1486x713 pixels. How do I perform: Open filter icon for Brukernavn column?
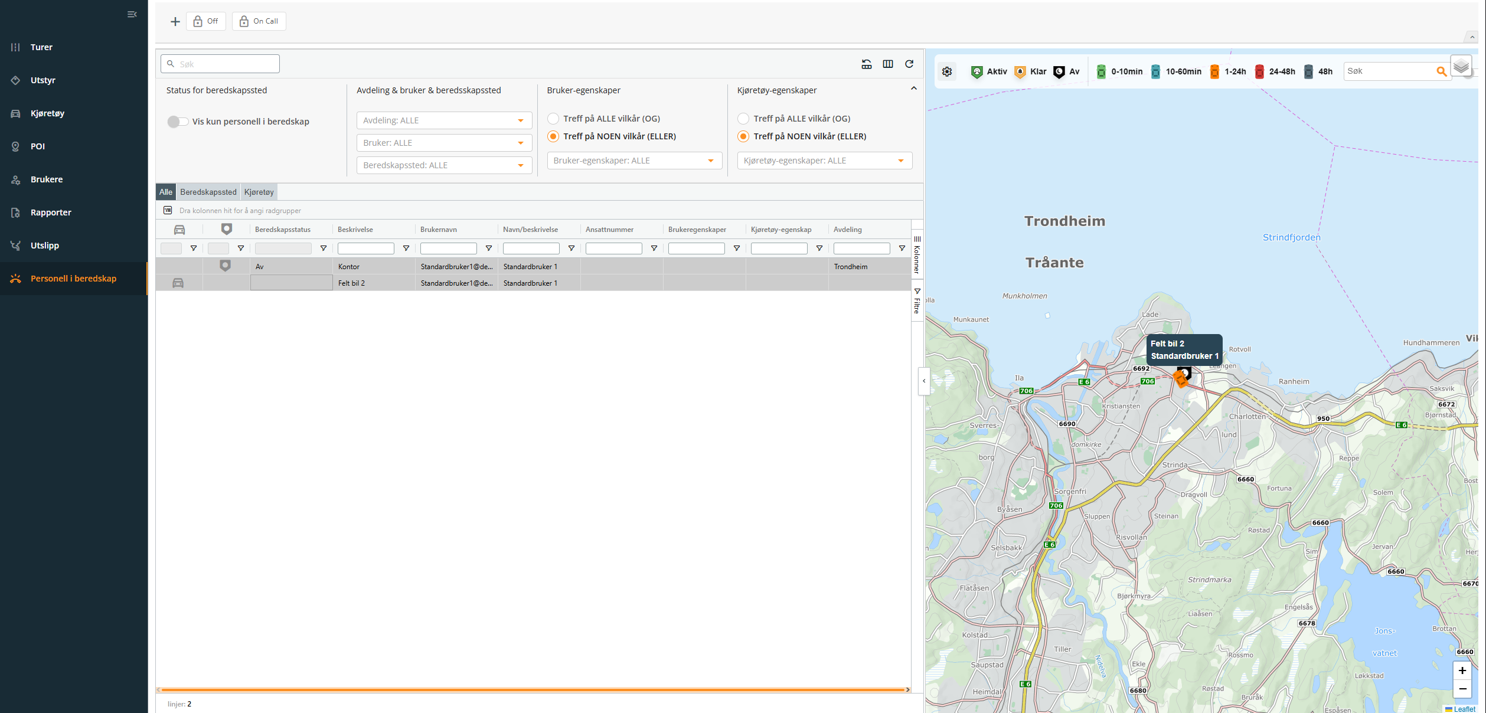click(489, 248)
